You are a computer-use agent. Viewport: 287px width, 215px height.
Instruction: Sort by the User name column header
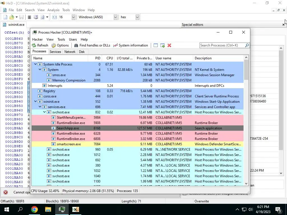pos(173,58)
